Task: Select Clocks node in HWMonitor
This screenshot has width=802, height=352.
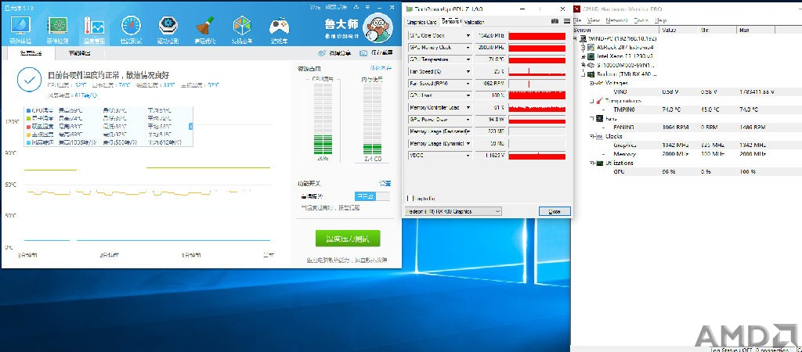Action: (x=612, y=136)
